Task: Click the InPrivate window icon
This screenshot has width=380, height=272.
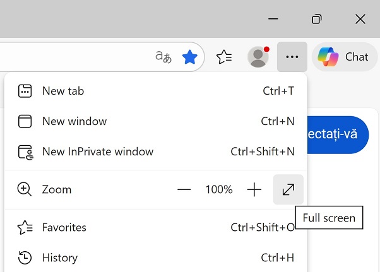Action: click(25, 151)
